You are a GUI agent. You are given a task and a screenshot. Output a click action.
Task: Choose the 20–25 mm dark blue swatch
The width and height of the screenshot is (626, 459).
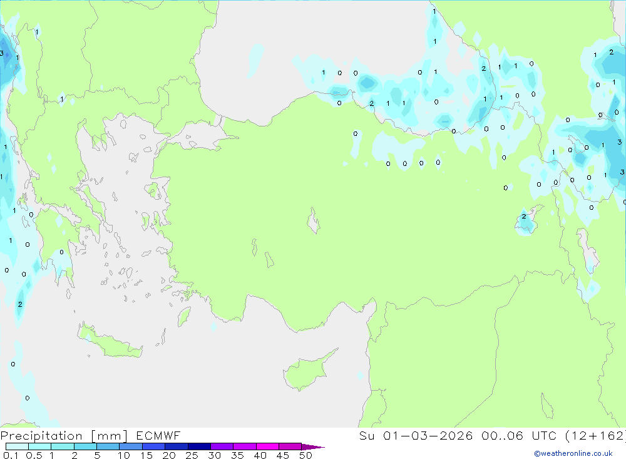[177, 446]
